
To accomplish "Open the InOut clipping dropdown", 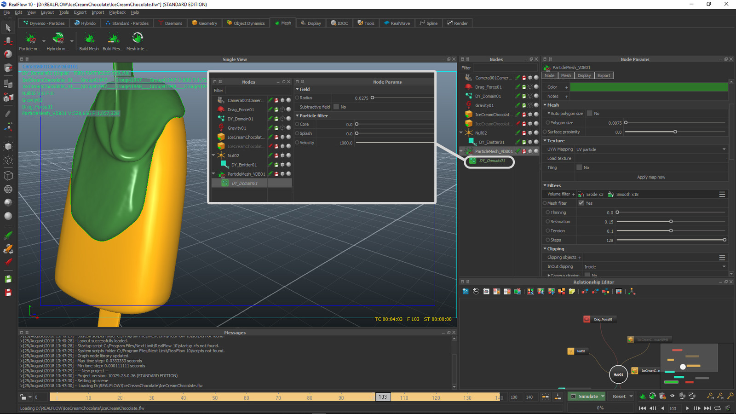I will point(654,267).
